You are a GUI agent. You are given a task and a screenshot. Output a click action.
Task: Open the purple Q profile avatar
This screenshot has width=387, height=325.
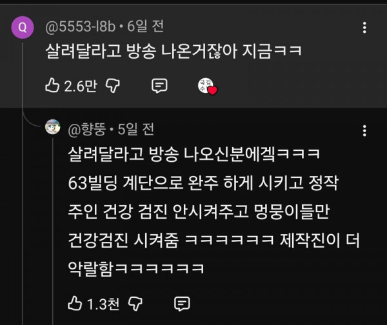click(23, 27)
